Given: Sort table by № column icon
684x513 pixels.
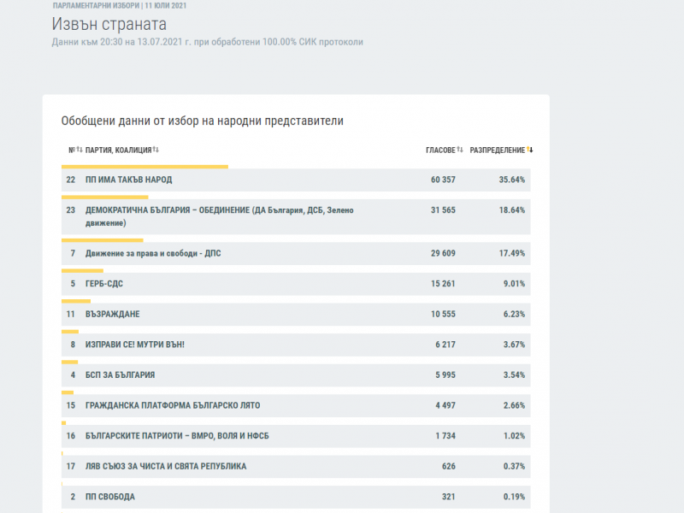Looking at the screenshot, I should (80, 150).
